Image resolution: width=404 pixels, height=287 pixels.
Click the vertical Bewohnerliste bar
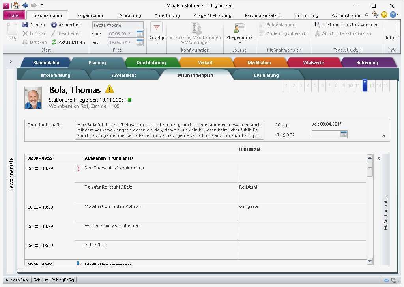pos(11,172)
